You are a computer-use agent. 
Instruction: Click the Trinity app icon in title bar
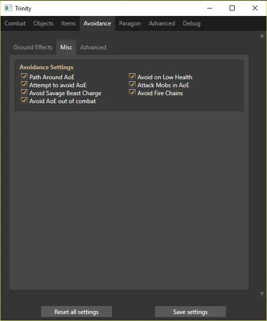click(8, 8)
